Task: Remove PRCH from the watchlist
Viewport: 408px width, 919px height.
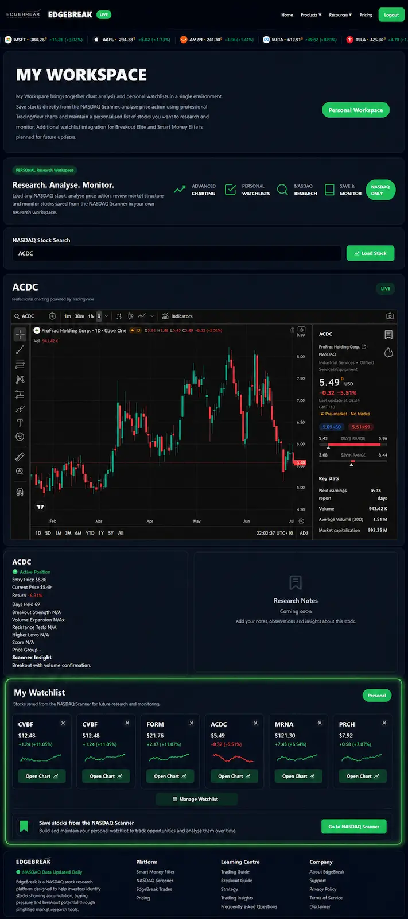Action: click(x=384, y=723)
